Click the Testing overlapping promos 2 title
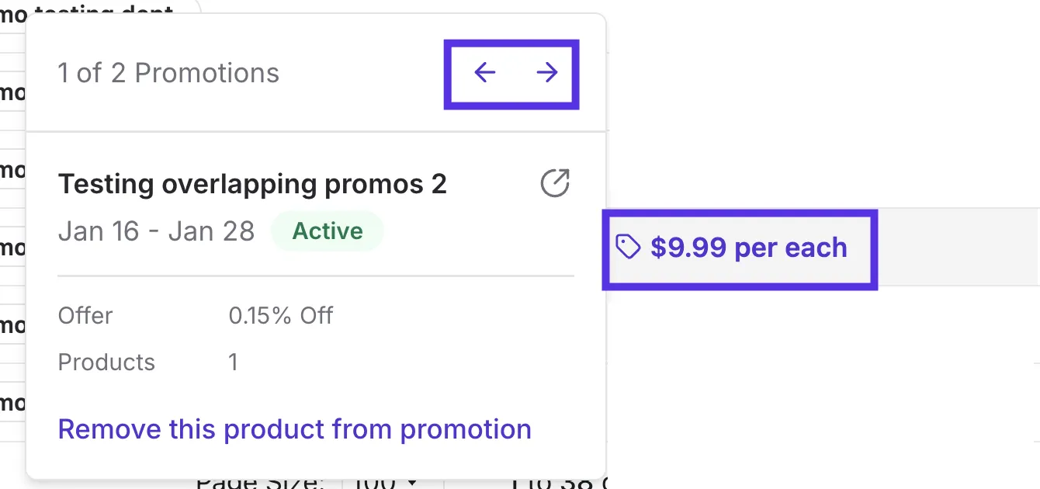 (x=252, y=184)
